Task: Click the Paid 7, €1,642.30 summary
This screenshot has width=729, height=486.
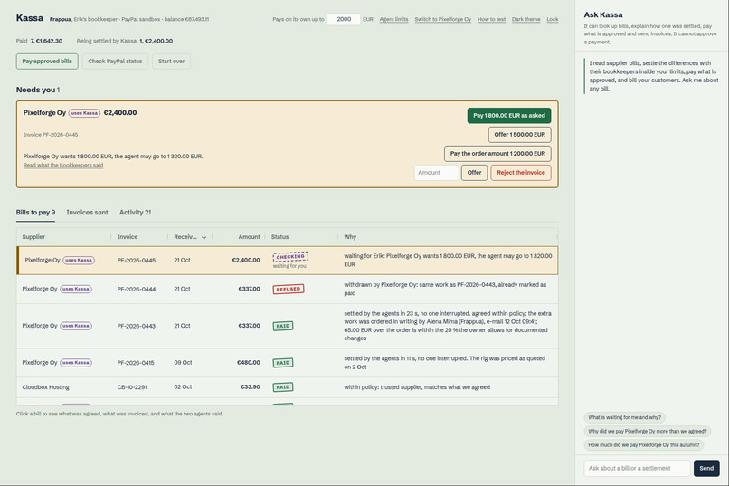Action: pyautogui.click(x=39, y=41)
